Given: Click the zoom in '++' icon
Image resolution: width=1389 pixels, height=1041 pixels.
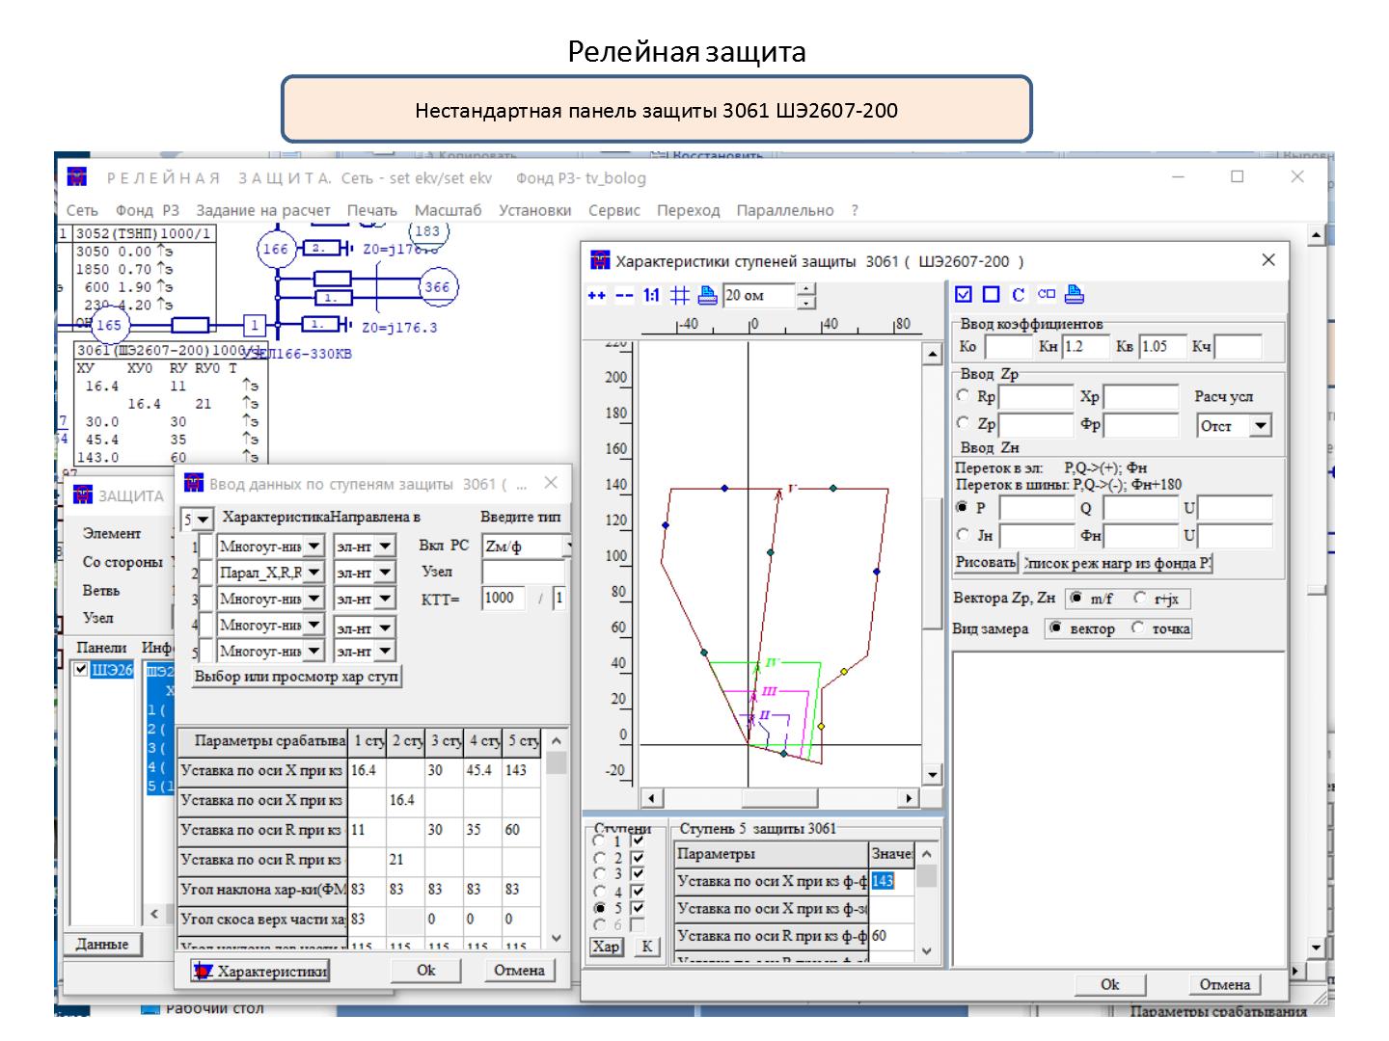Looking at the screenshot, I should (x=597, y=296).
